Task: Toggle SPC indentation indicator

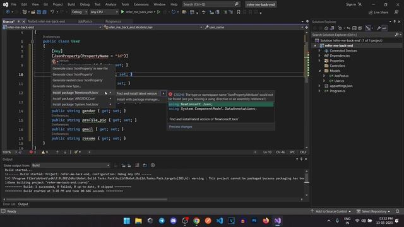Action: (292, 152)
